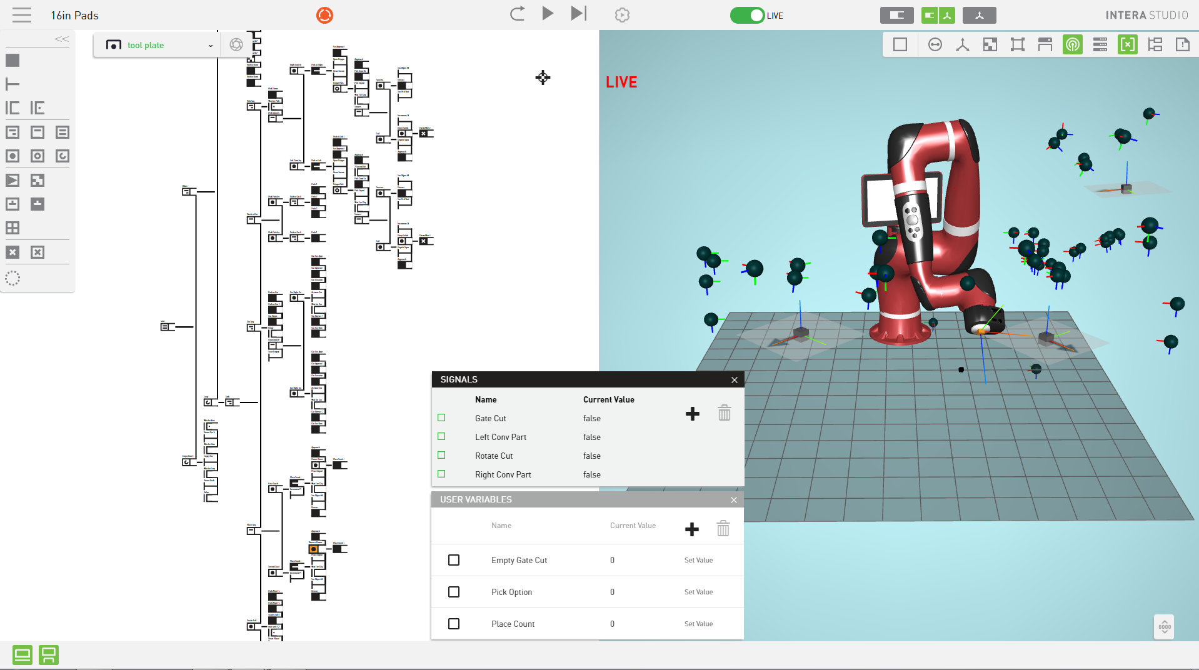Close the USER VARIABLES panel

point(734,500)
